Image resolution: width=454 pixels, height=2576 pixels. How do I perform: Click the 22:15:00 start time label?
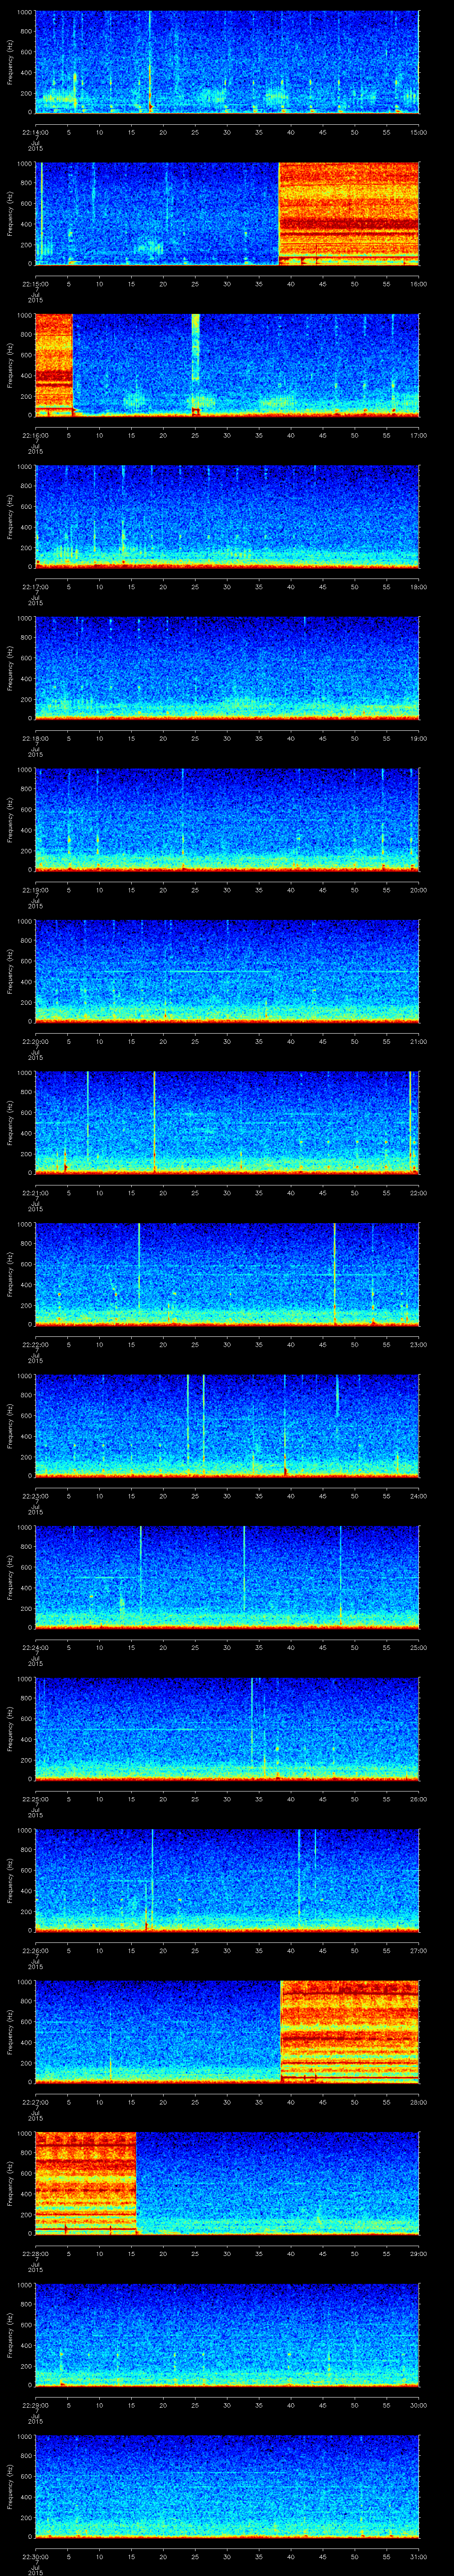(x=36, y=285)
